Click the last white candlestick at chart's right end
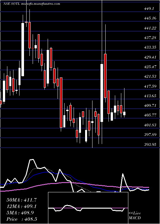Viewport: 160px width, 224px height. click(x=124, y=113)
